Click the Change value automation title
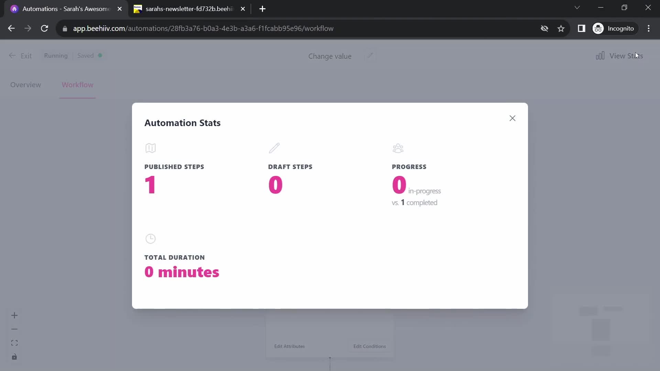This screenshot has width=660, height=371. coord(330,56)
